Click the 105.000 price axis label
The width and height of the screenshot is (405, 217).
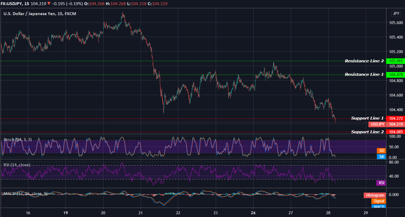[396, 66]
